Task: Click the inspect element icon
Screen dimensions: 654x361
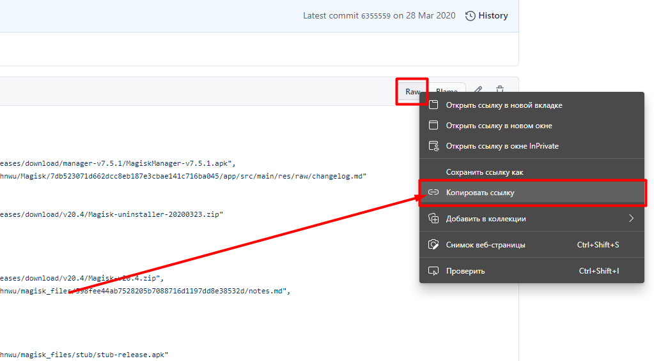Action: click(433, 271)
